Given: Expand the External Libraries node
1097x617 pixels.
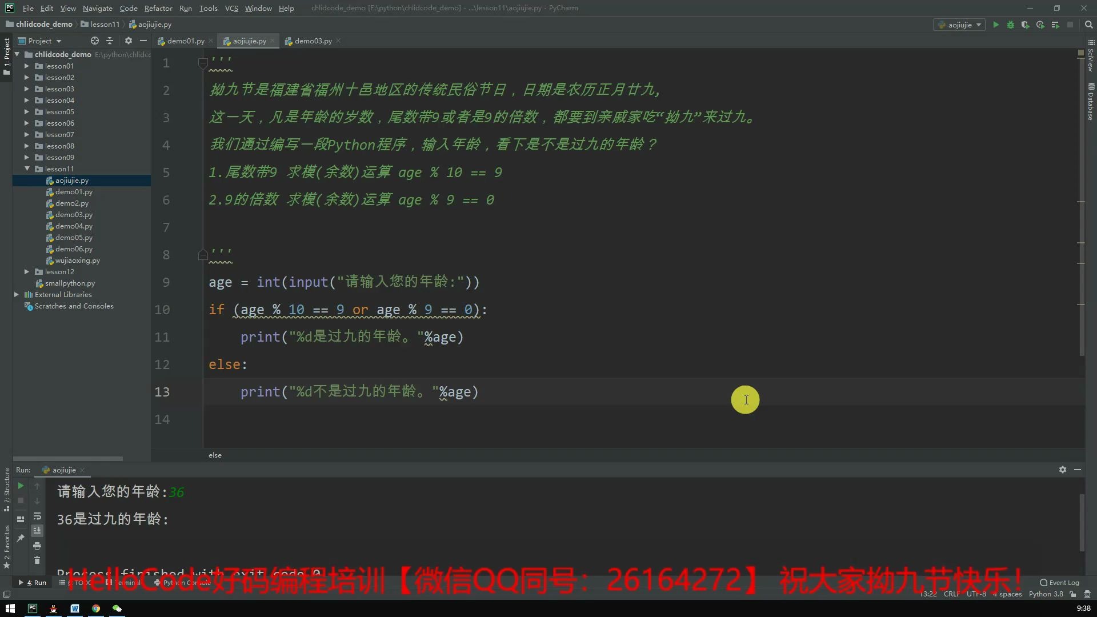Looking at the screenshot, I should coord(17,294).
